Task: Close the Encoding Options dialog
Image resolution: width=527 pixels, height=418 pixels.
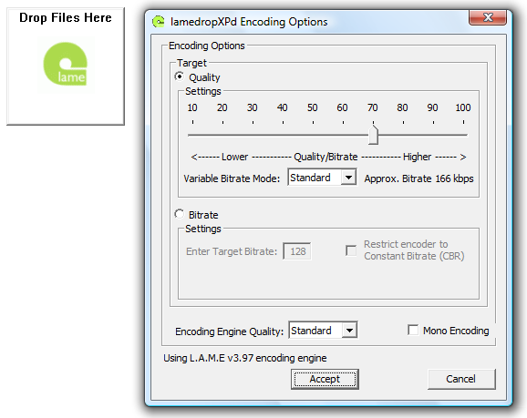Action: [488, 17]
